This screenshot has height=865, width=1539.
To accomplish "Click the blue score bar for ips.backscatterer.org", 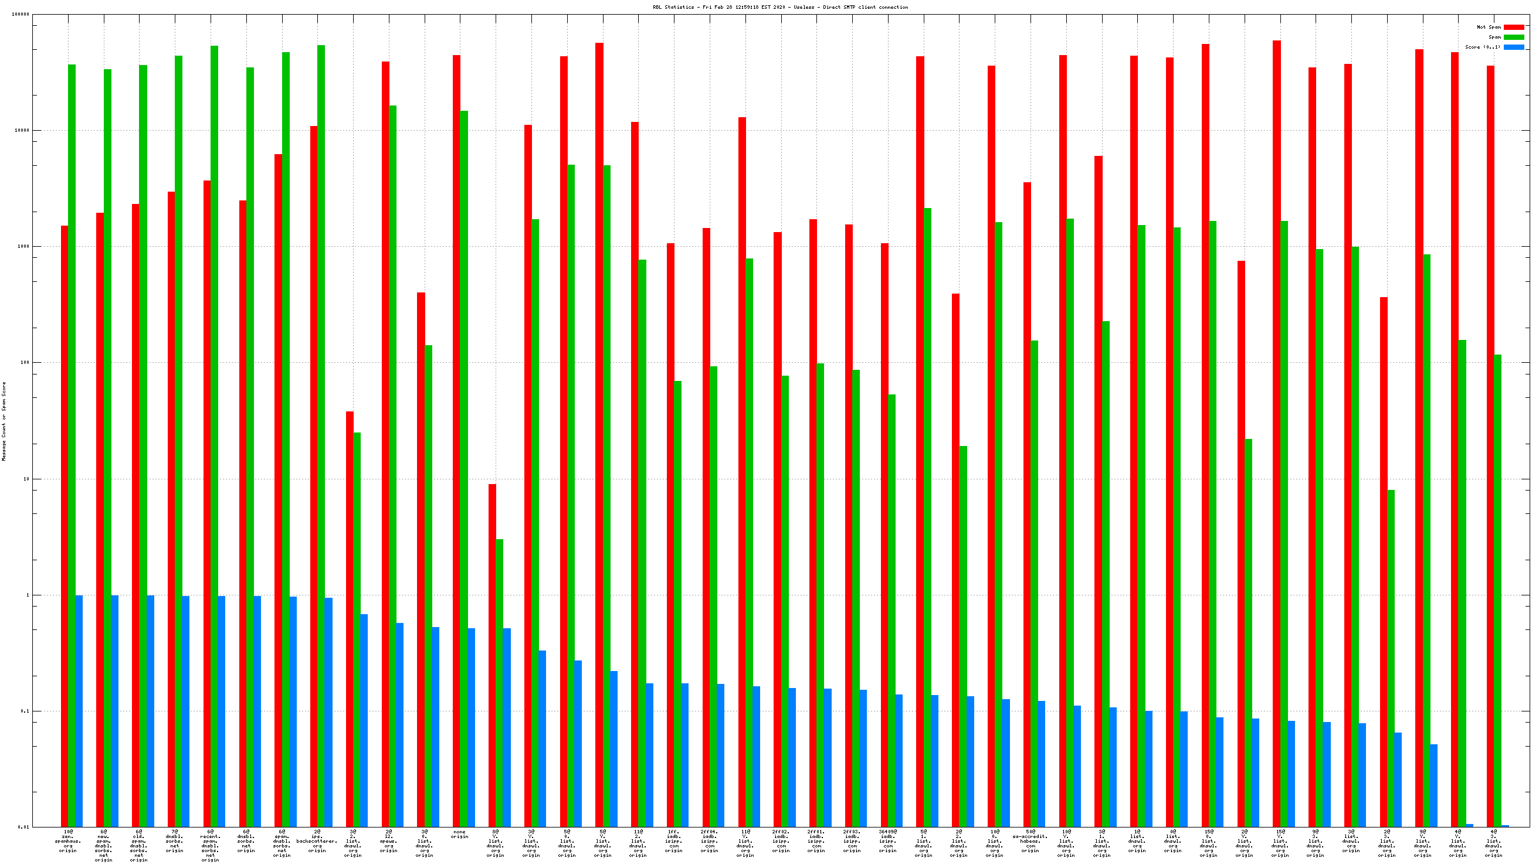I will (x=328, y=710).
